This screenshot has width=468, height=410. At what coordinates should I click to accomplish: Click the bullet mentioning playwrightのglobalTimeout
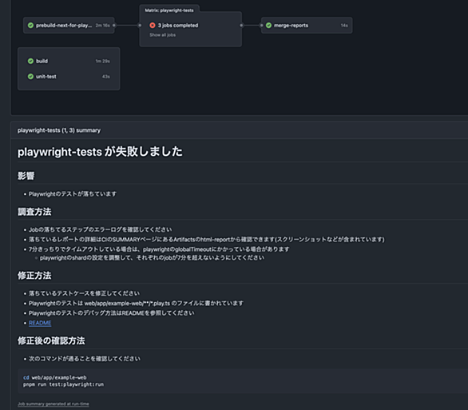pyautogui.click(x=159, y=249)
